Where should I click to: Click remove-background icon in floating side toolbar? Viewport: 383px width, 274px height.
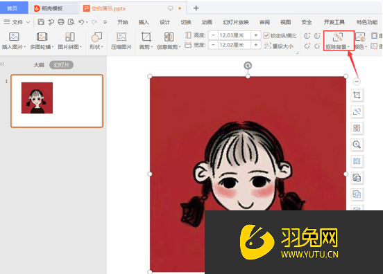357,111
